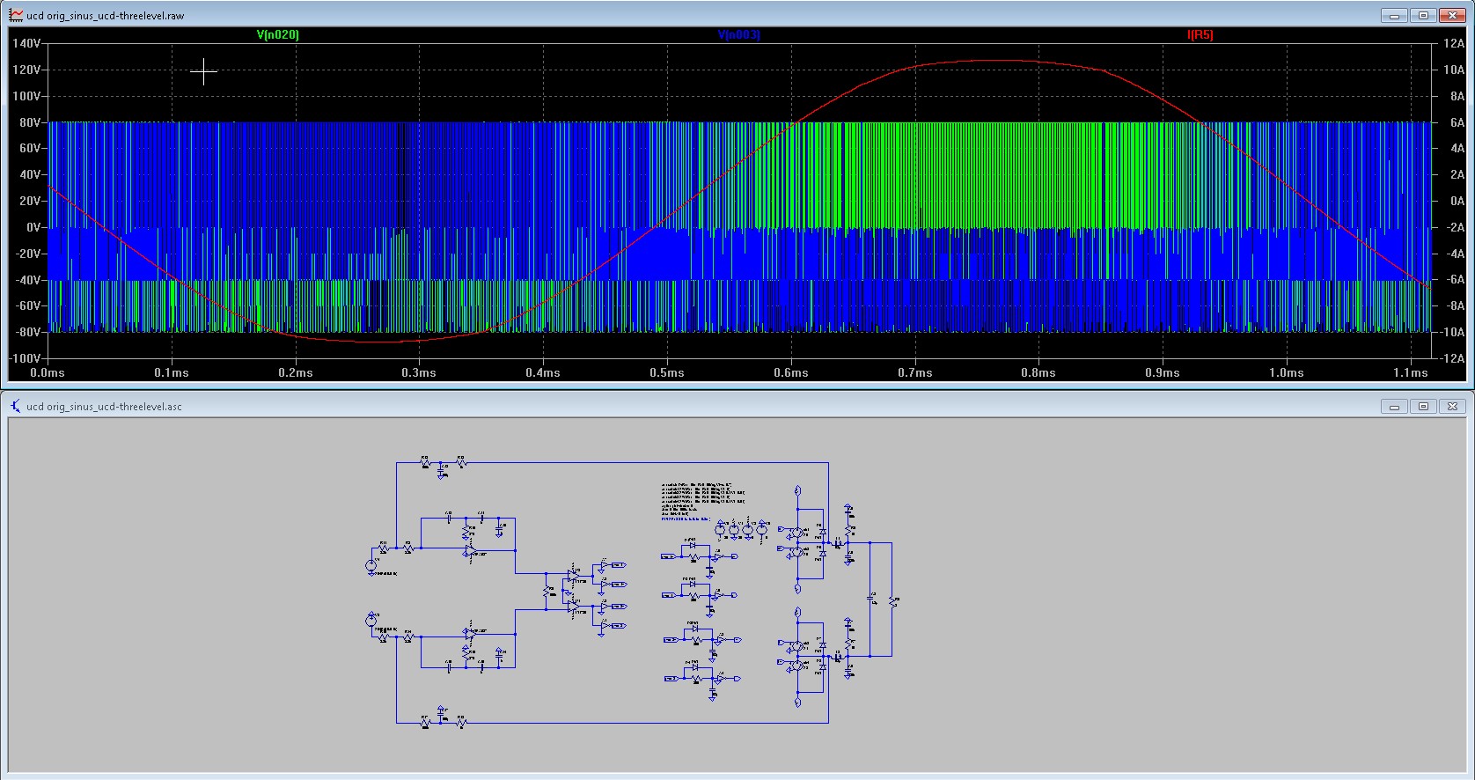Viewport: 1475px width, 780px height.
Task: Minimize the .asc schematic window
Action: tap(1394, 406)
